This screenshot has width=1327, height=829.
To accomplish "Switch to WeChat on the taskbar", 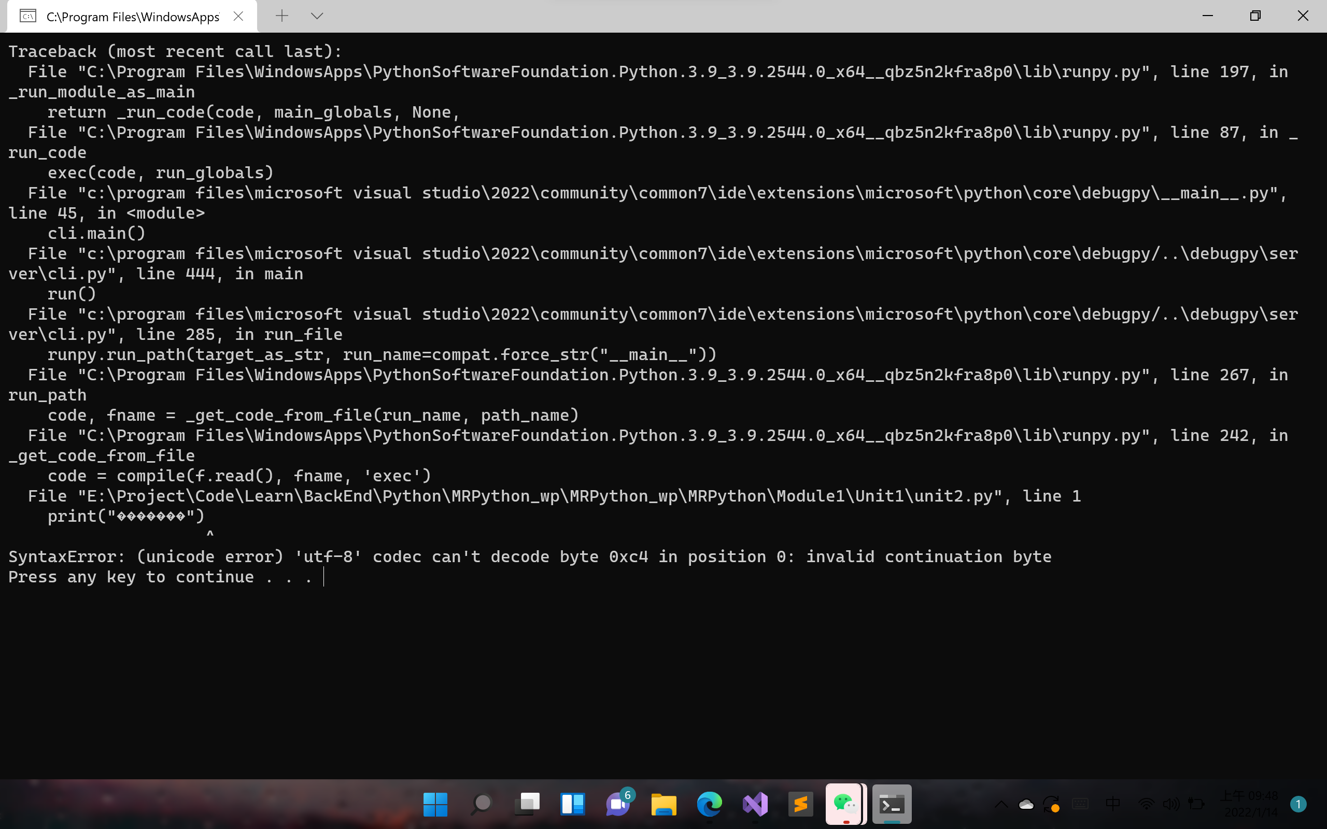I will tap(846, 804).
